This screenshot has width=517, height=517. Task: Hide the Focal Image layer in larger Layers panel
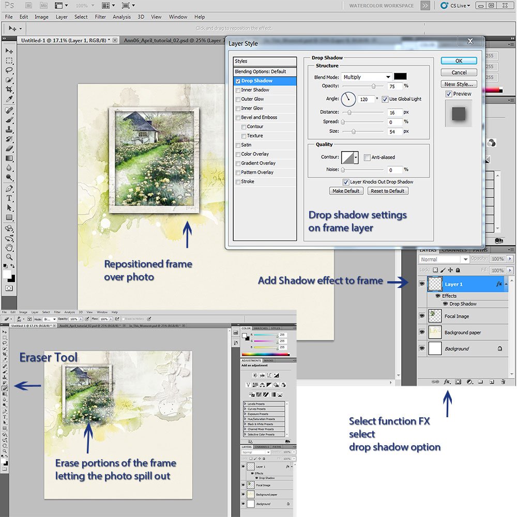click(x=422, y=316)
